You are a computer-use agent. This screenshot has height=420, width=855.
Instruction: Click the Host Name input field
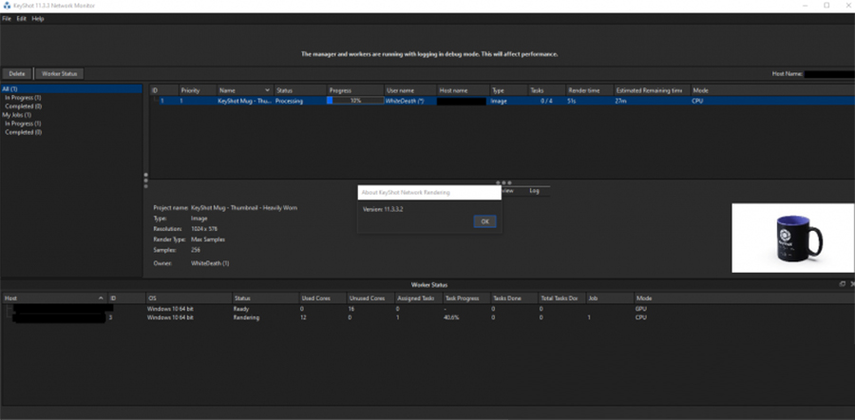point(828,73)
